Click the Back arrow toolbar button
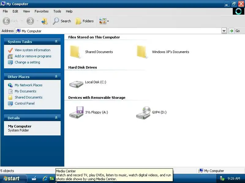The height and width of the screenshot is (183, 245). pyautogui.click(x=6, y=21)
